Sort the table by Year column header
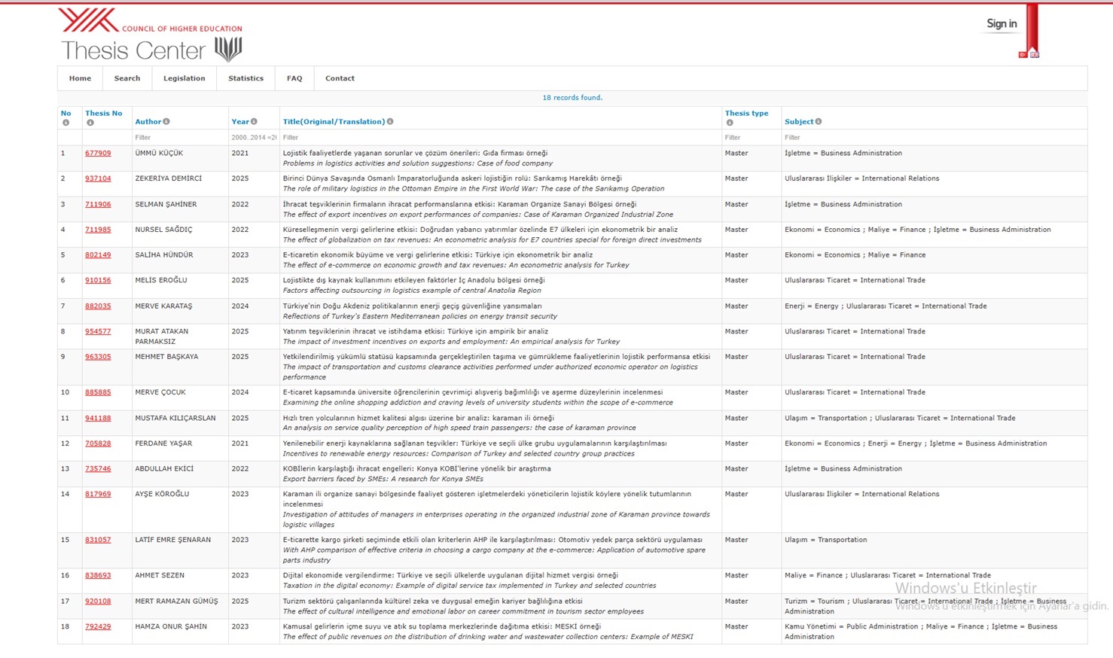Screen dimensions: 1113x658 point(239,121)
